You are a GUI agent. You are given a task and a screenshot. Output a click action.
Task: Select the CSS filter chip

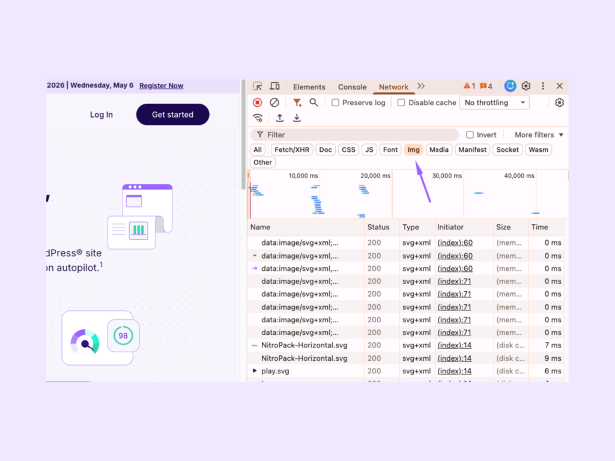pos(348,149)
